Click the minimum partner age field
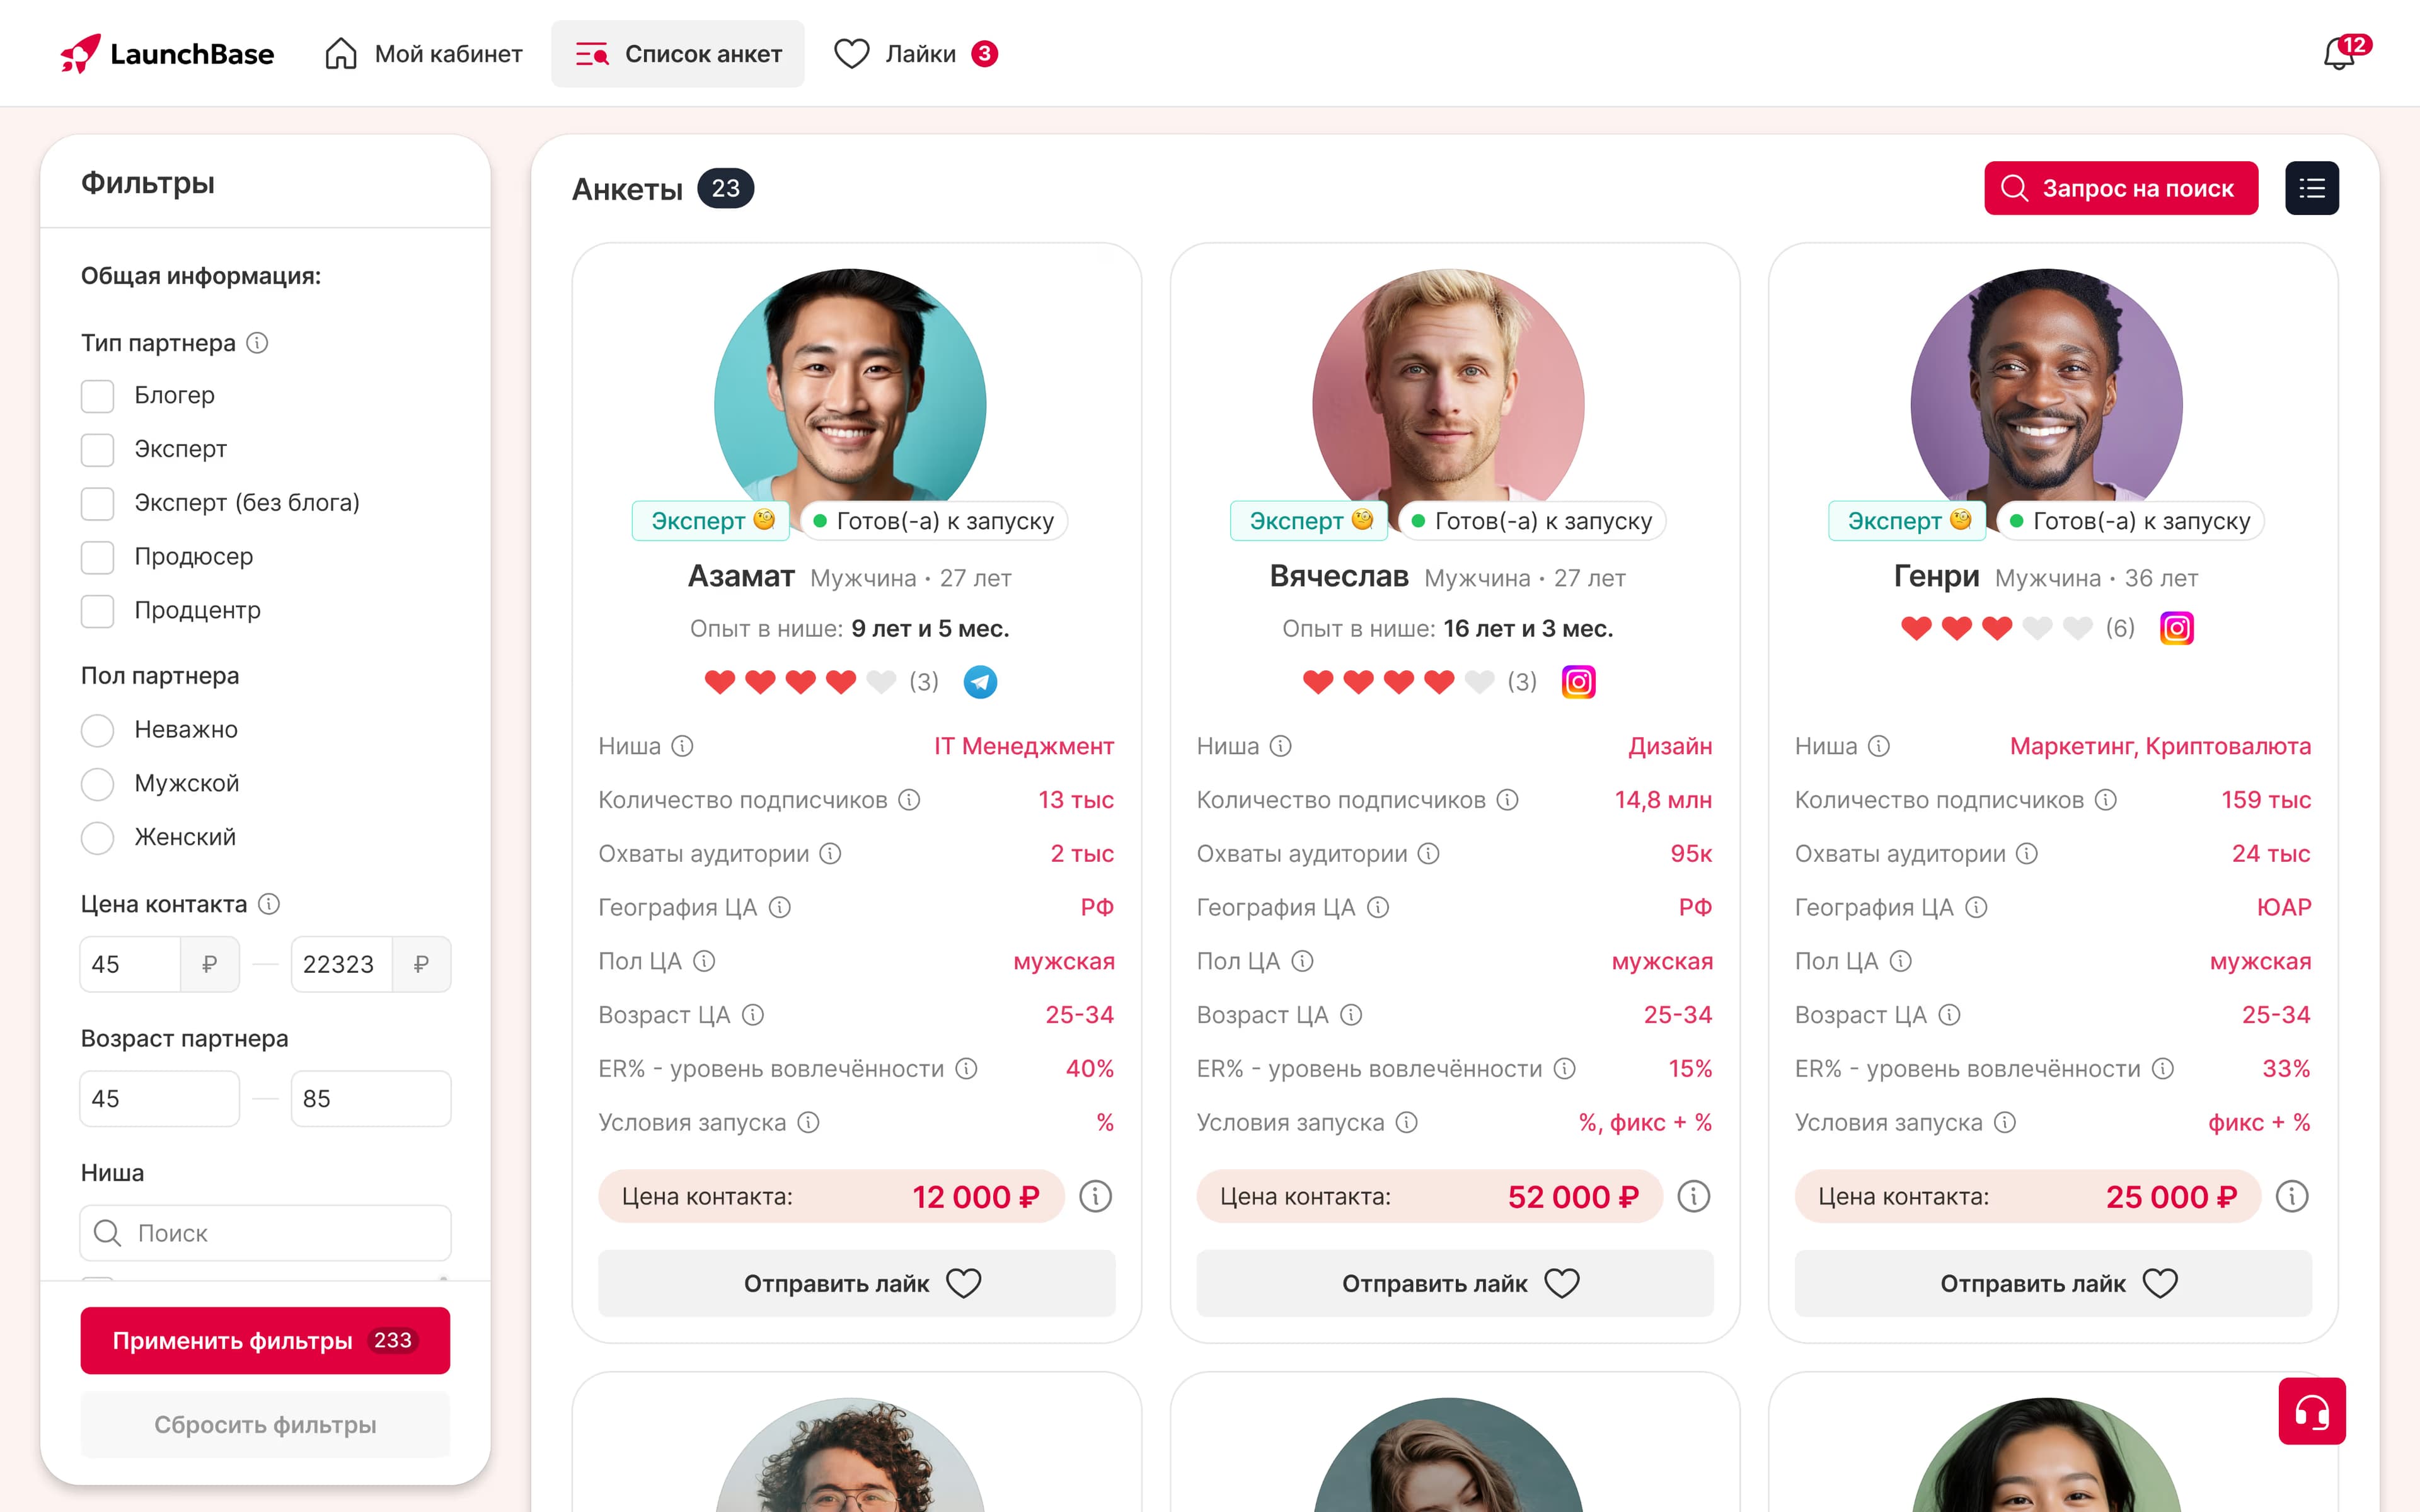 pyautogui.click(x=159, y=1098)
